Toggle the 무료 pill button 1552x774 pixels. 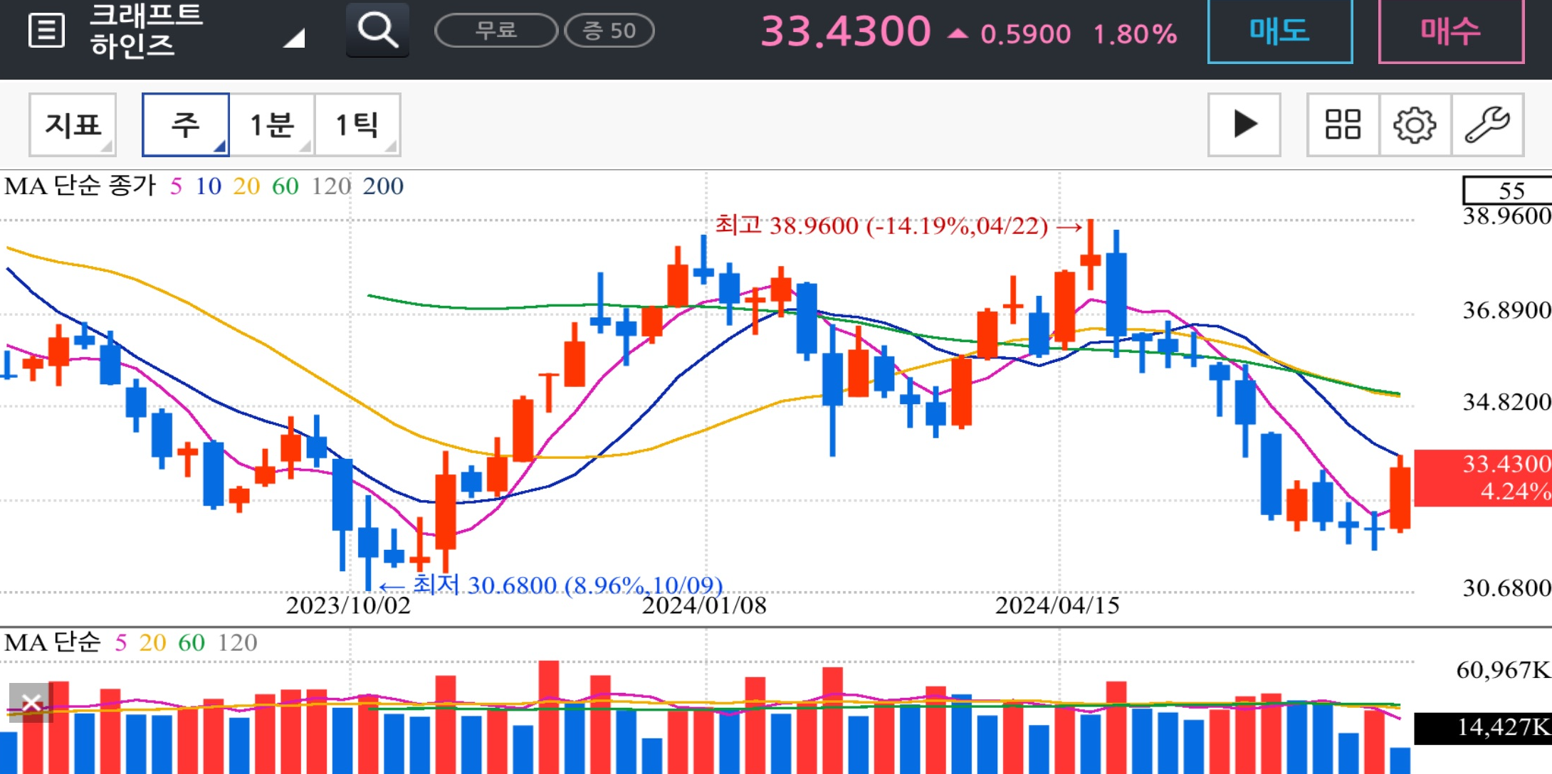point(496,31)
